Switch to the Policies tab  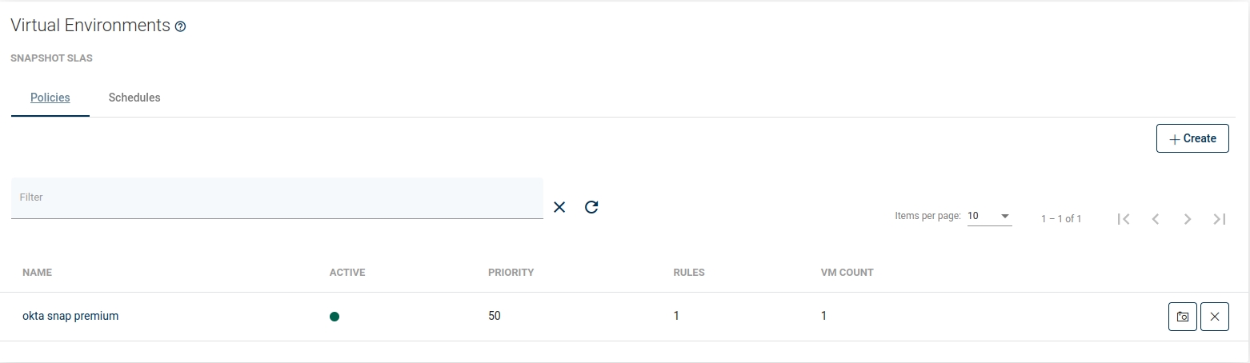pyautogui.click(x=50, y=98)
